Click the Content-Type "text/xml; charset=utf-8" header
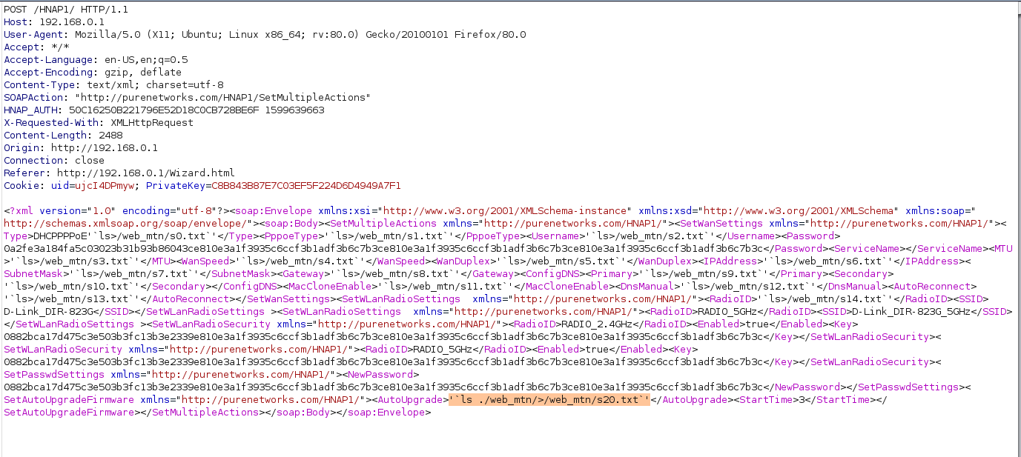This screenshot has width=1021, height=457. (113, 84)
